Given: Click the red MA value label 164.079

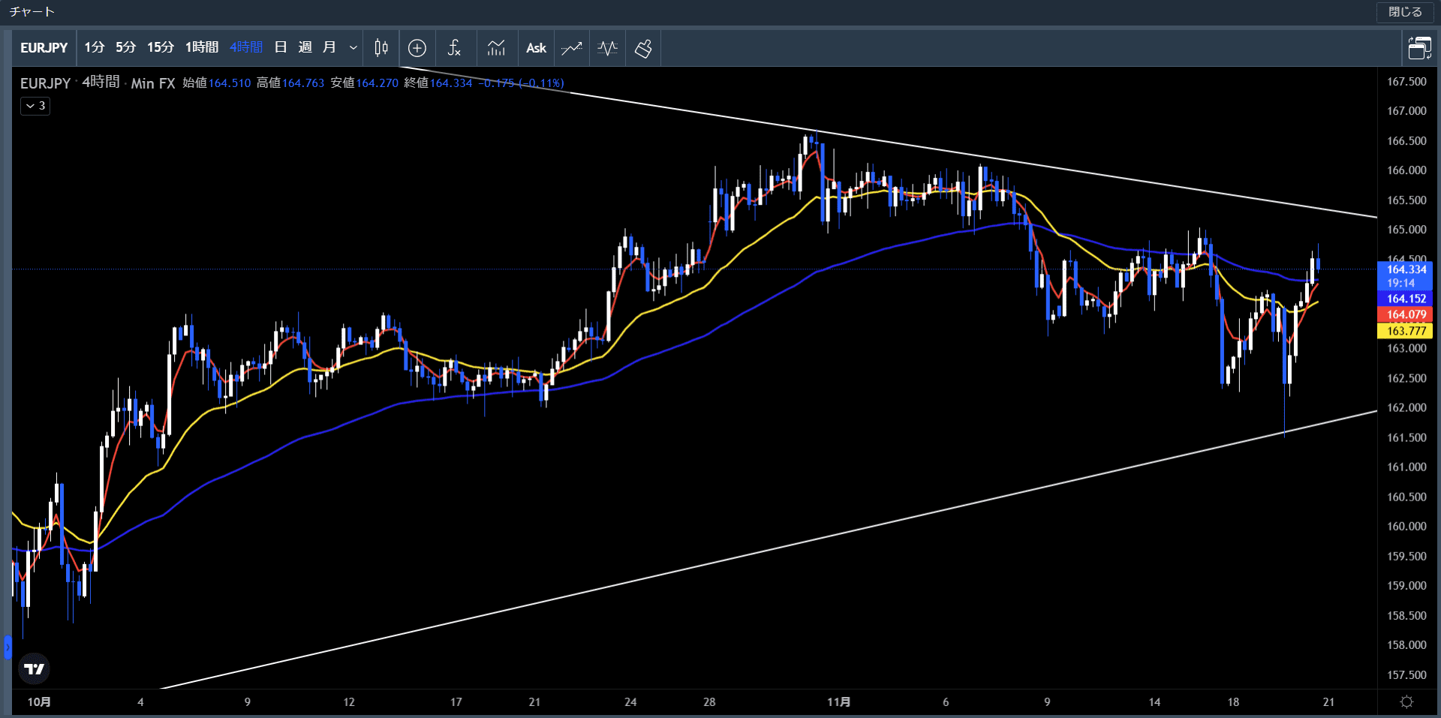Looking at the screenshot, I should pos(1406,314).
